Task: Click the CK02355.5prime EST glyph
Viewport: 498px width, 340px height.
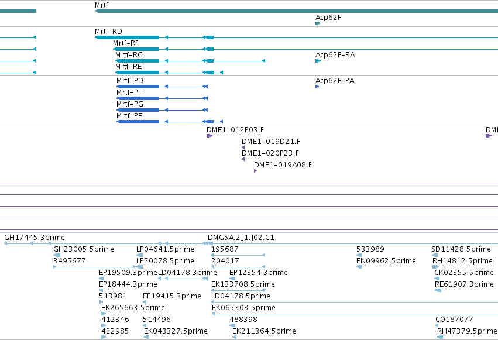Action: 437,279
